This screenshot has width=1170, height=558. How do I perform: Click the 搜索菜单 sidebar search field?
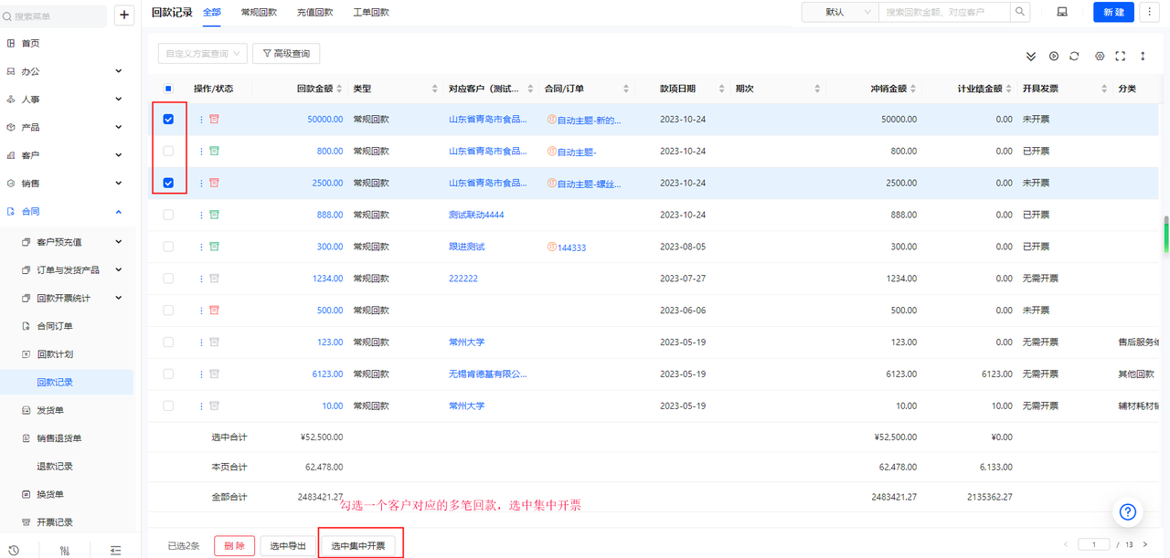(55, 16)
